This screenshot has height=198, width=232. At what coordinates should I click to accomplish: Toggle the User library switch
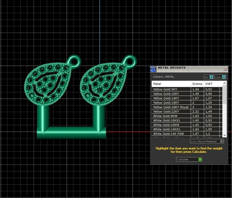pos(220,77)
